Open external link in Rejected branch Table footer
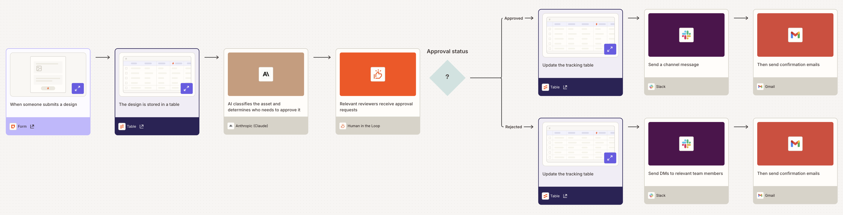843x215 pixels. click(565, 196)
